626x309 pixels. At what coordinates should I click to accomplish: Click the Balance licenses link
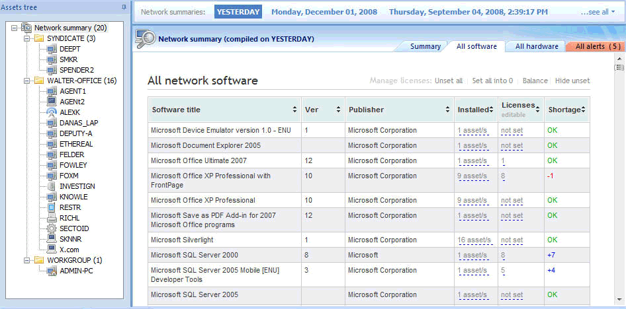535,81
